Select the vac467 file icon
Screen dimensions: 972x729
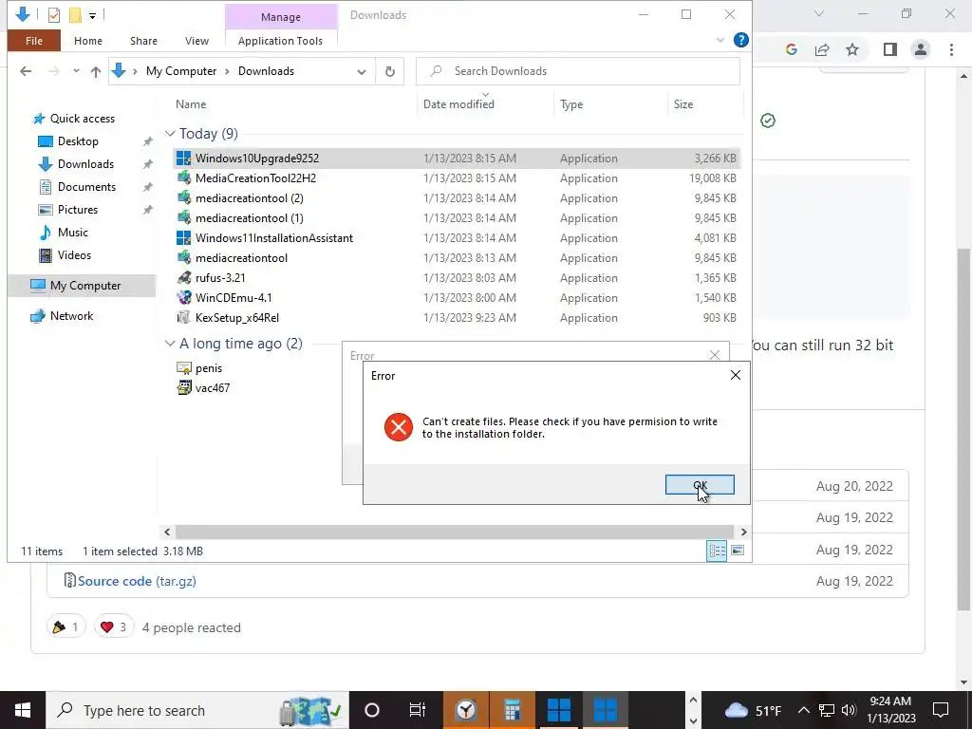[x=183, y=388]
